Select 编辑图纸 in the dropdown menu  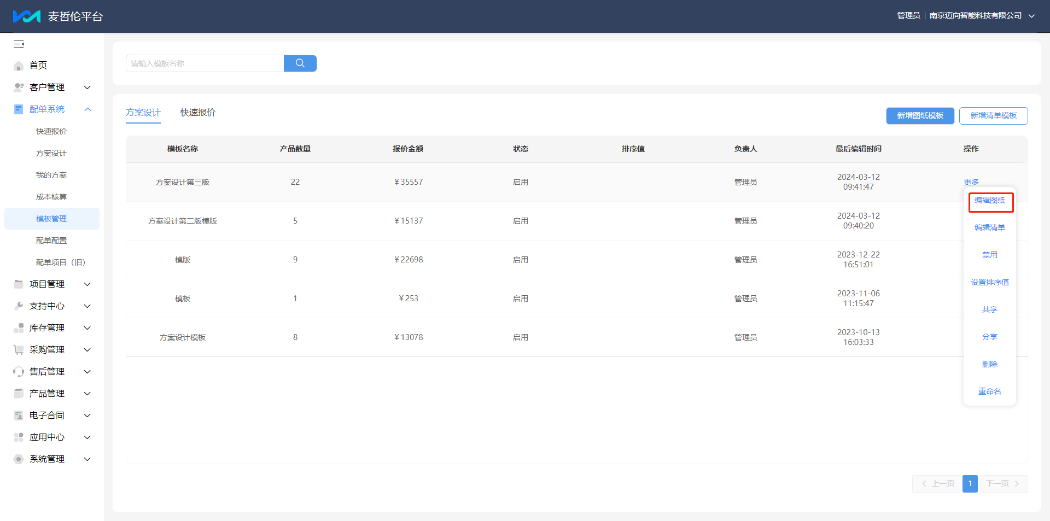click(x=990, y=201)
